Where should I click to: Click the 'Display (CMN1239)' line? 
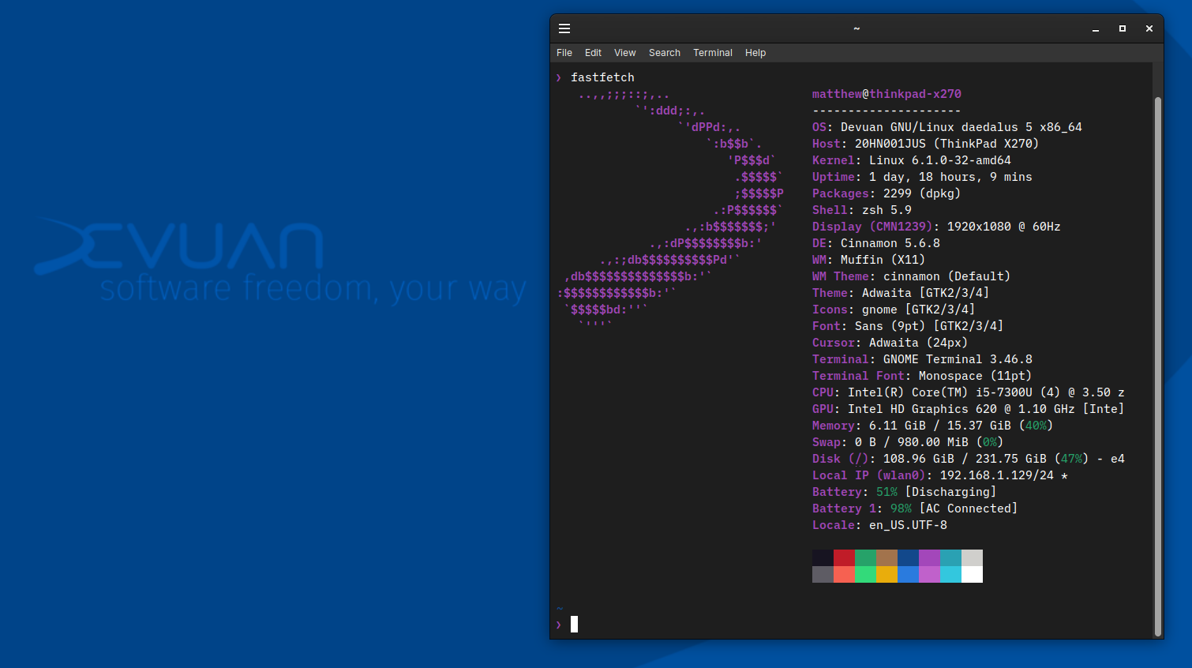[936, 227]
